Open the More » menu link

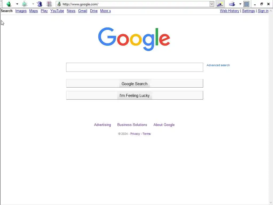[x=106, y=11]
